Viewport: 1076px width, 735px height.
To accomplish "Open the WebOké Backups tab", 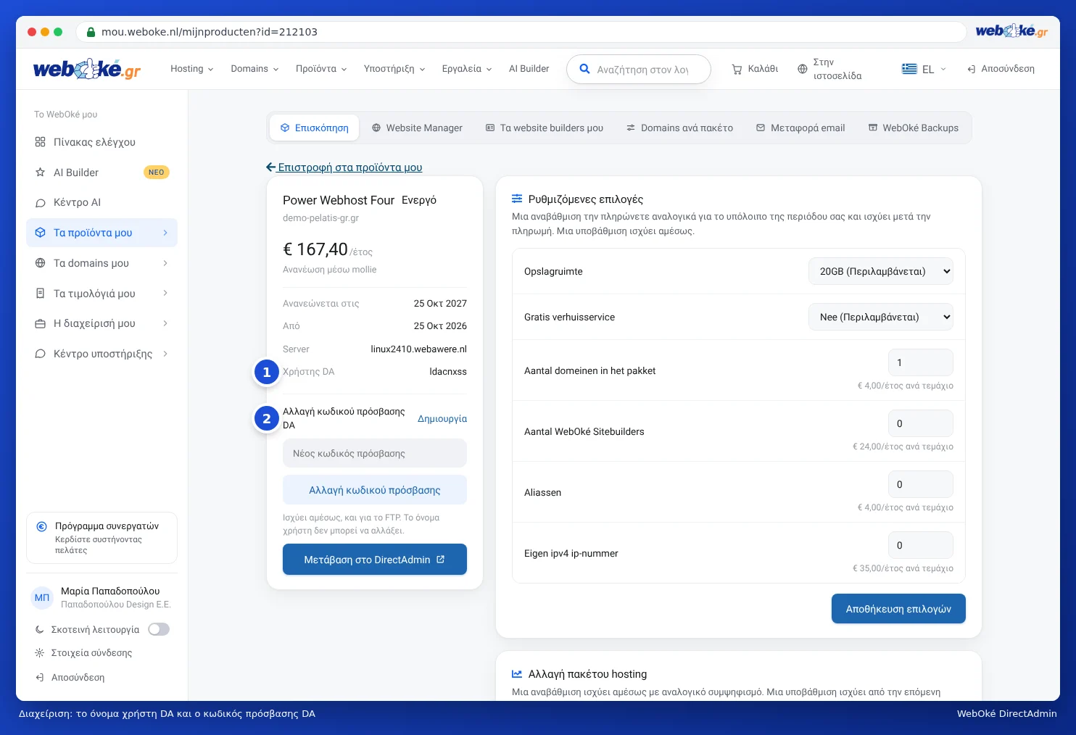I will [914, 128].
